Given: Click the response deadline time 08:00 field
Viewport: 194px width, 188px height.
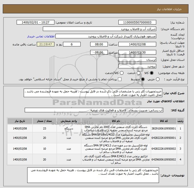Looking at the screenshot, I should coord(99,44).
